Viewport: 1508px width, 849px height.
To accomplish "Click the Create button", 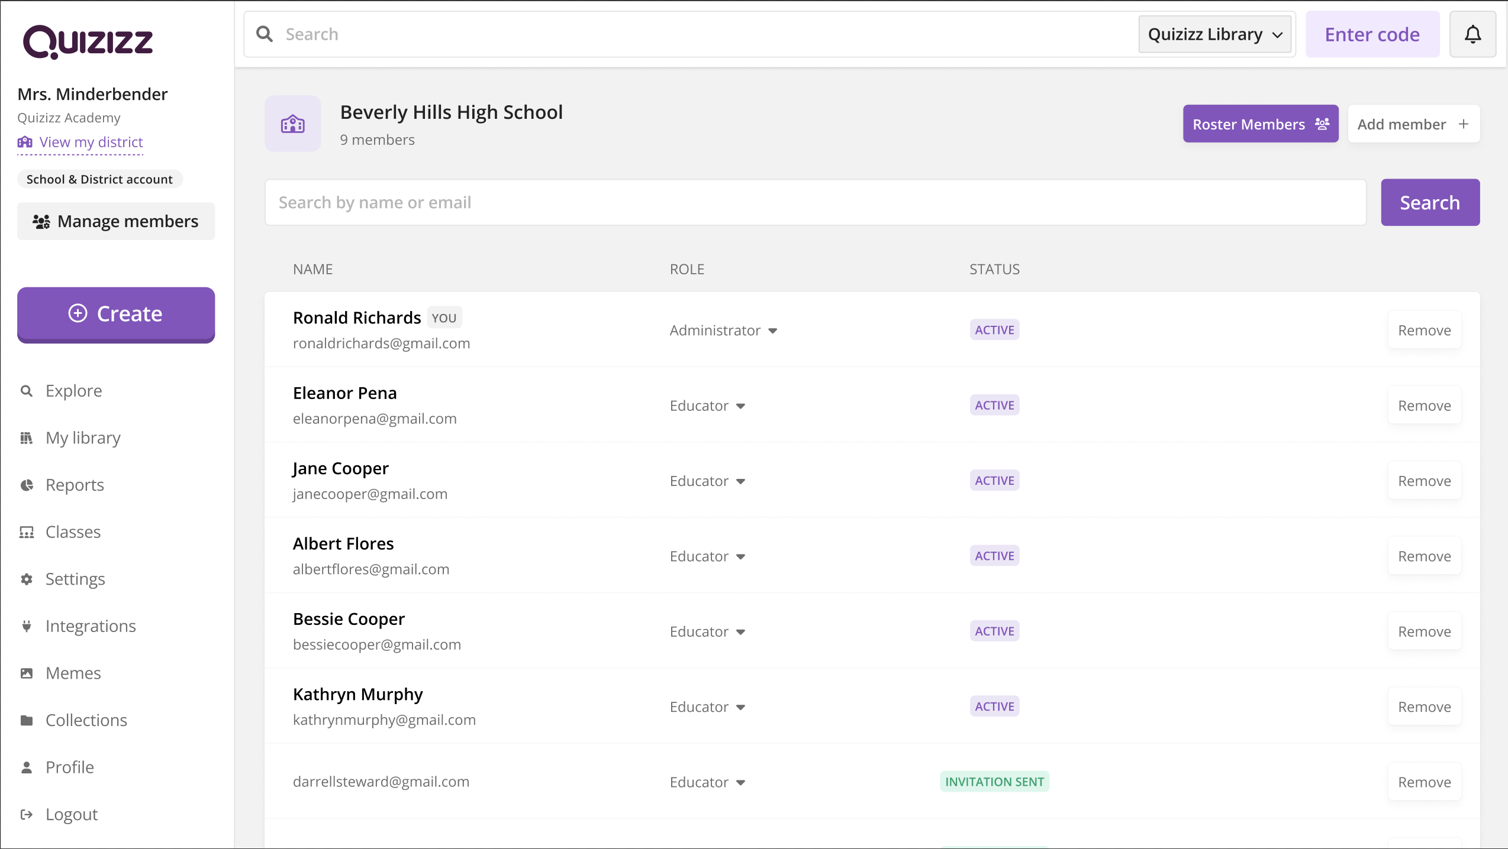I will (116, 315).
